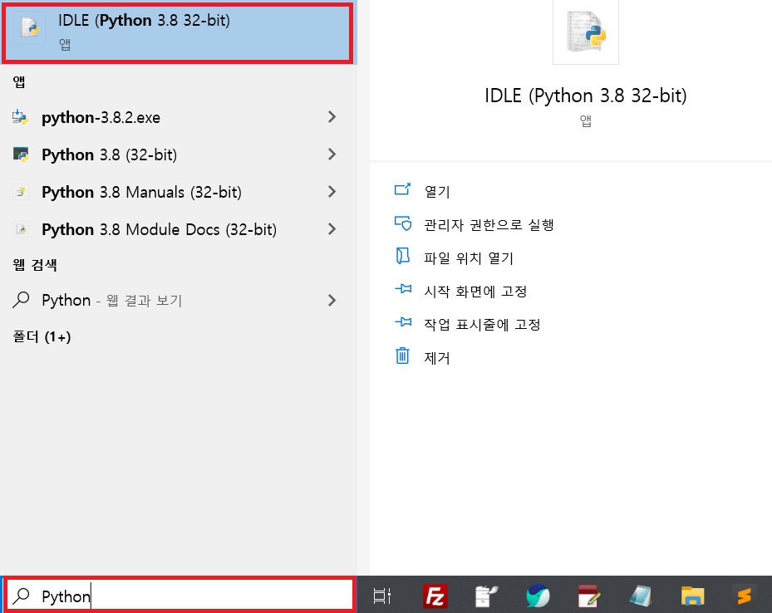The height and width of the screenshot is (613, 772).
Task: Open the Whale browser taskbar icon
Action: [x=538, y=596]
